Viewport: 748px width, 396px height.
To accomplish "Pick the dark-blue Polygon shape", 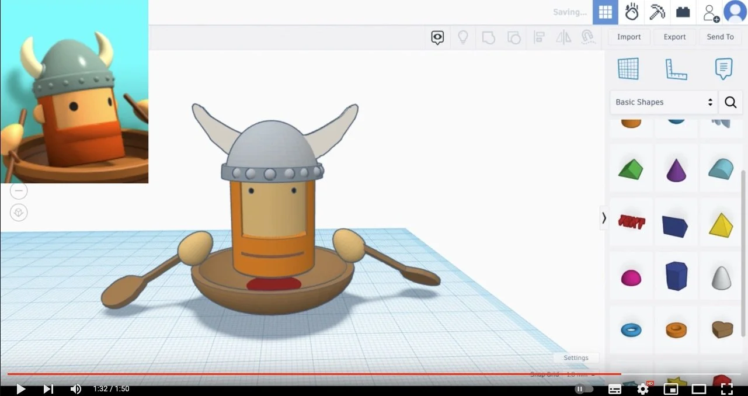I will click(676, 276).
